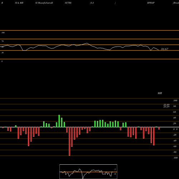Click the 25.29 value in MR panel
The image size is (179, 179).
tap(166, 107)
